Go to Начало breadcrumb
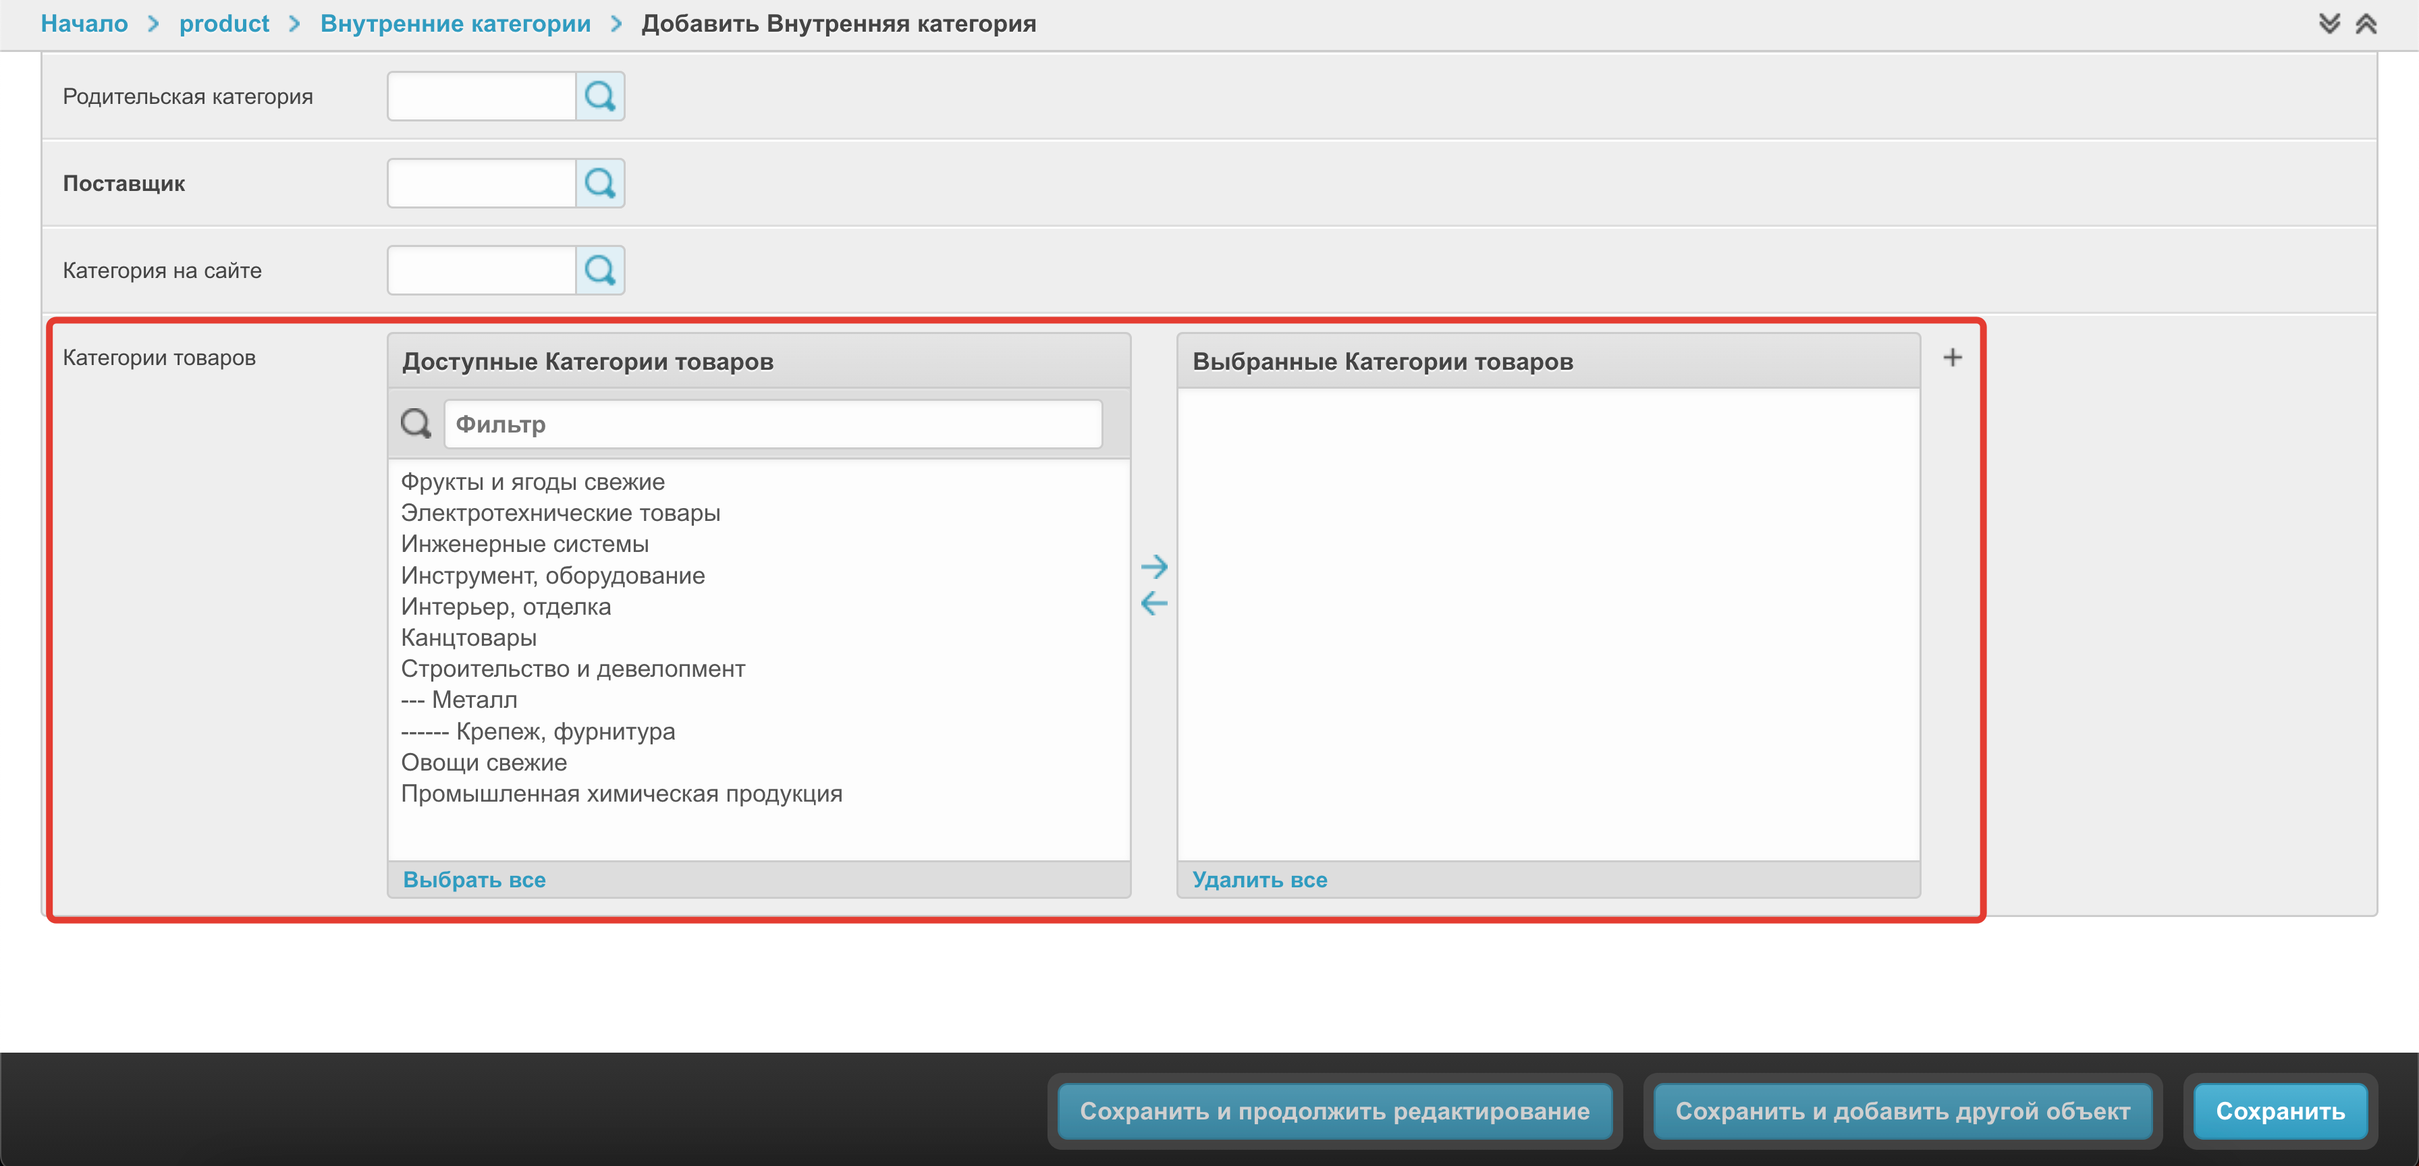2419x1166 pixels. pyautogui.click(x=84, y=24)
